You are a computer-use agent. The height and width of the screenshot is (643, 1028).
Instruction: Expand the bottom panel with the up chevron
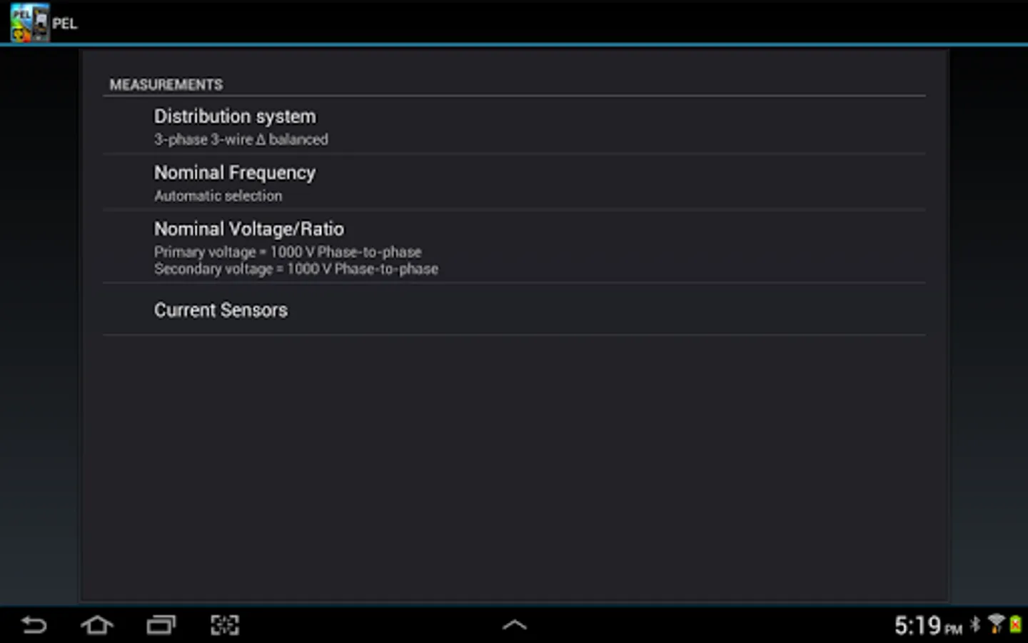tap(514, 625)
